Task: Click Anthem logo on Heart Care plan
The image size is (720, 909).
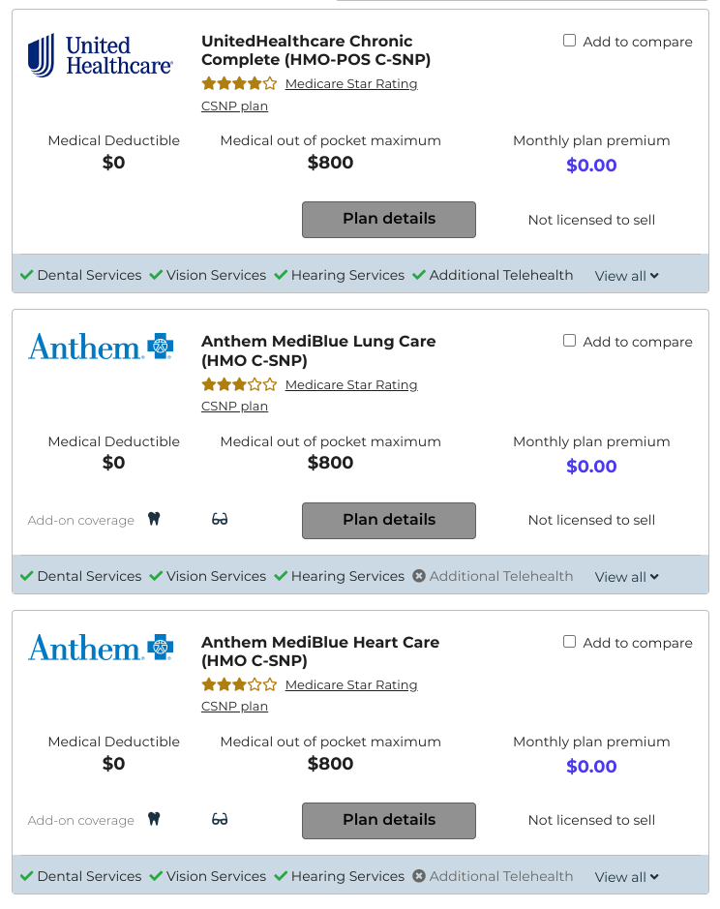Action: [x=101, y=647]
